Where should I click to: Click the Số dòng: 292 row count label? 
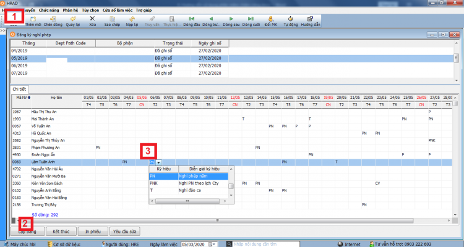pos(45,215)
